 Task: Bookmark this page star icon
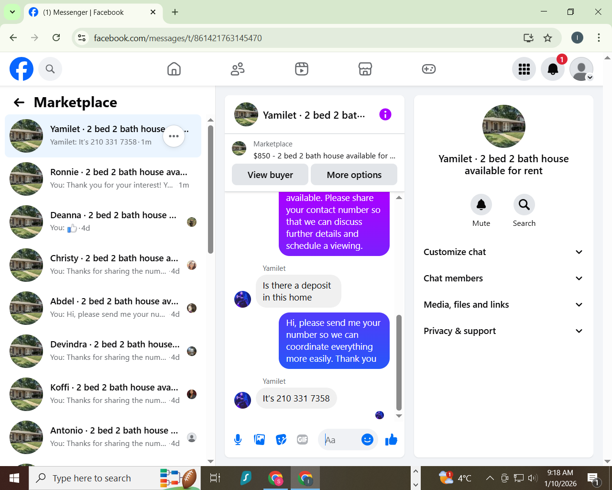548,38
